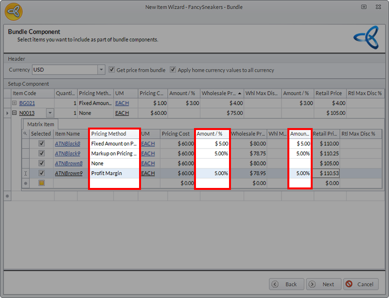Click the BG021 item code link

[x=27, y=103]
